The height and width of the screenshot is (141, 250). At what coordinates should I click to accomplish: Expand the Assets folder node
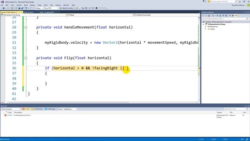click(x=205, y=29)
